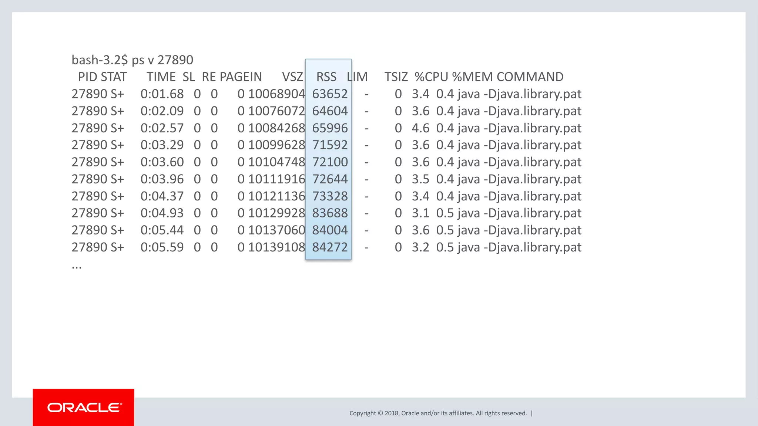The width and height of the screenshot is (758, 426).
Task: Click the Oracle logo
Action: 84,408
